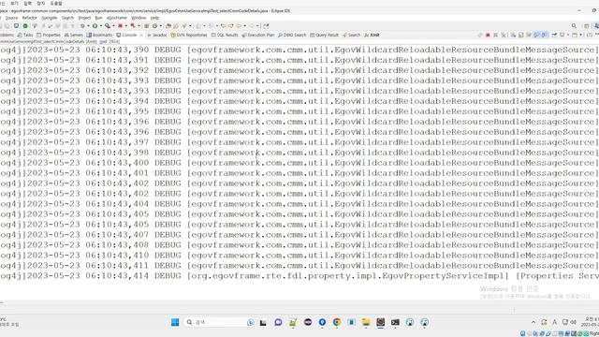The height and width of the screenshot is (337, 599).
Task: Click Remove All Terminated Launches icon
Action: coord(504,35)
